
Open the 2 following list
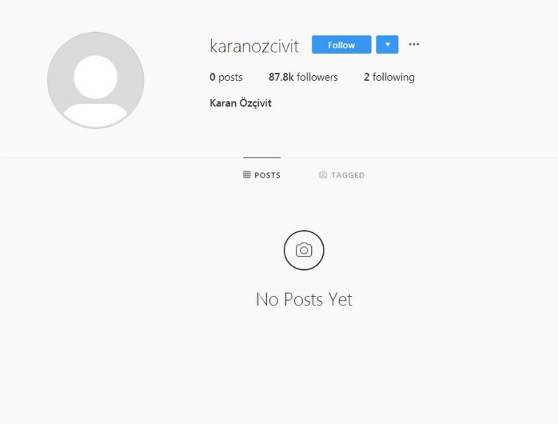point(389,77)
